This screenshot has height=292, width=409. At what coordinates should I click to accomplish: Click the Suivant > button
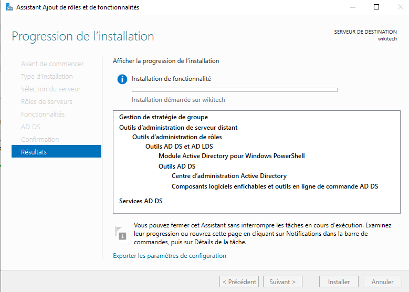tap(282, 282)
